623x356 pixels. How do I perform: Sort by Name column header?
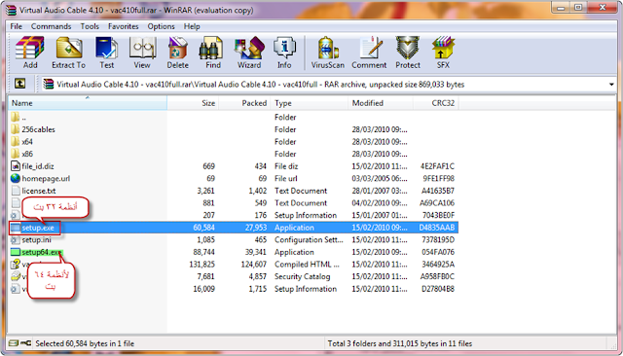[x=88, y=103]
